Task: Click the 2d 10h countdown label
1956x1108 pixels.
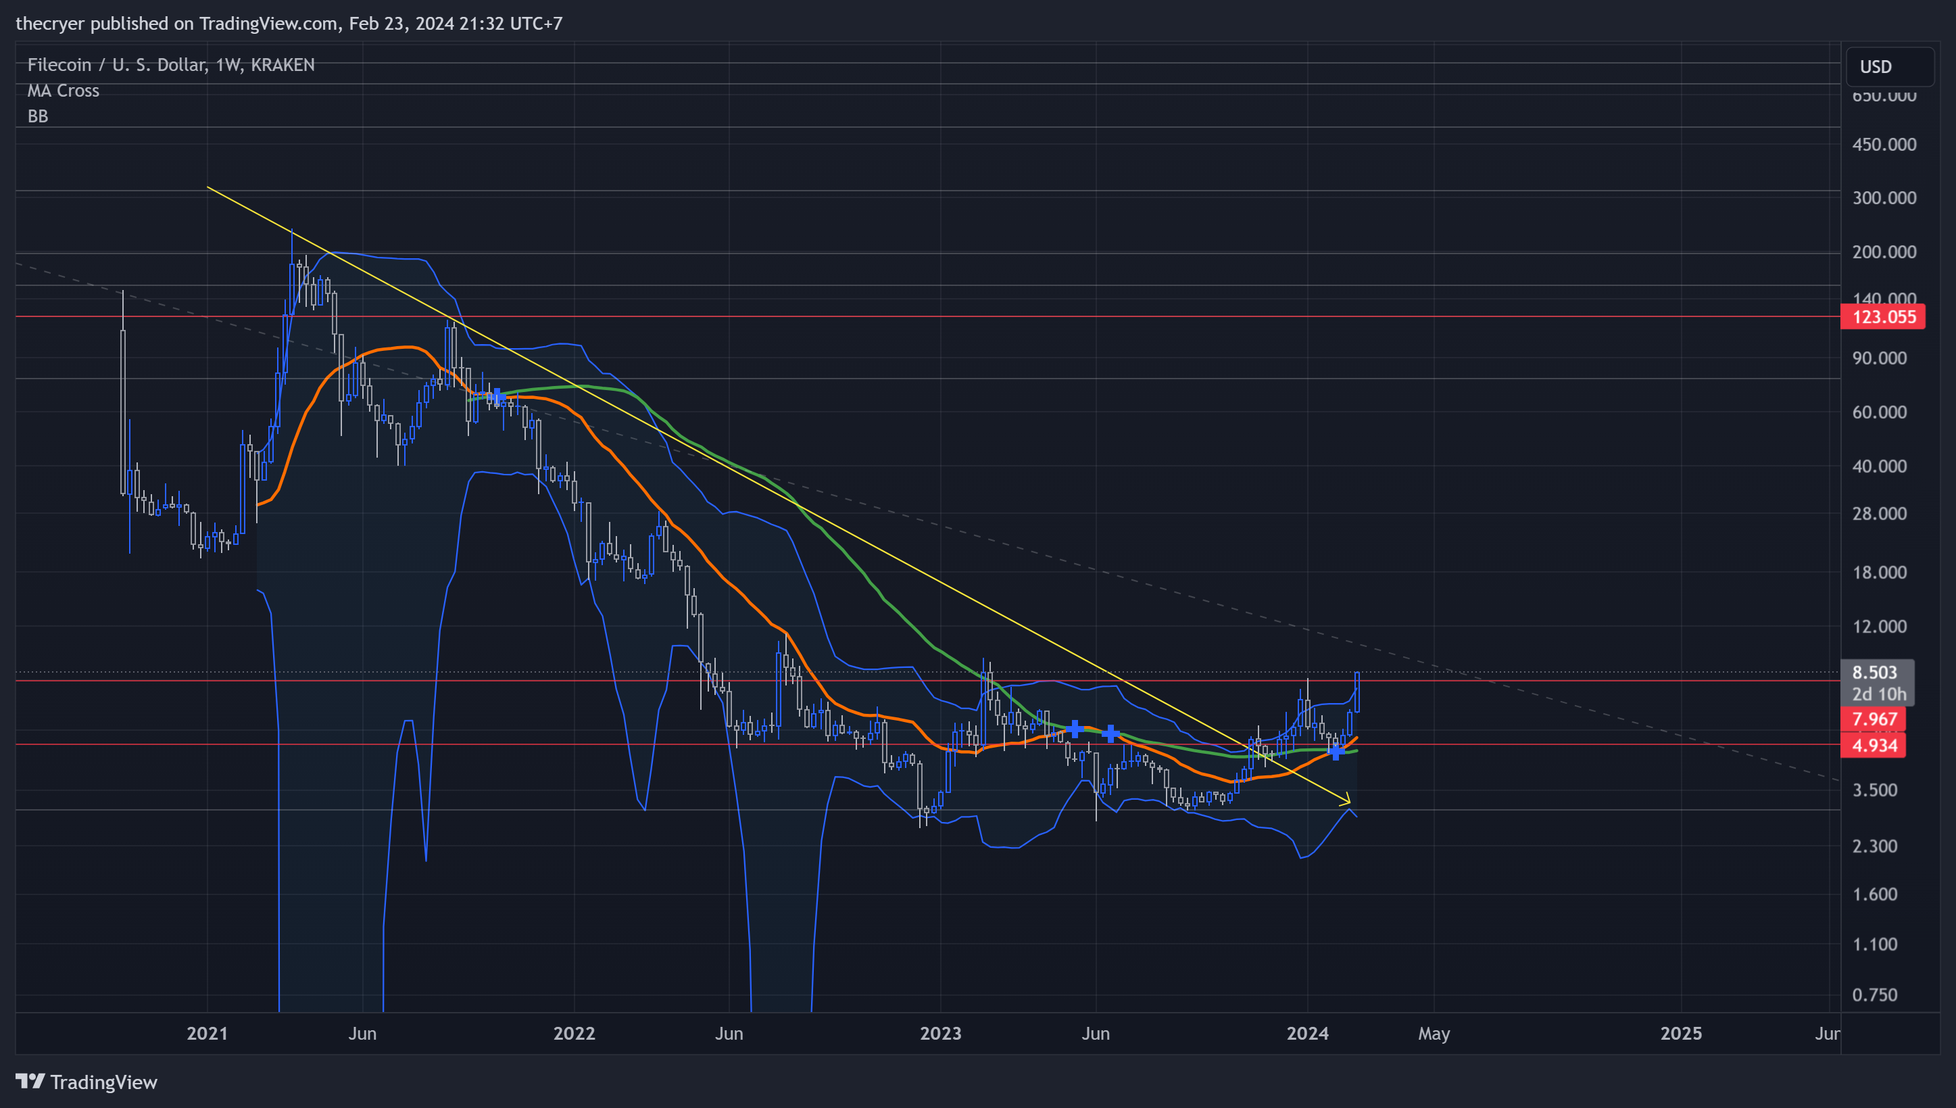Action: point(1879,694)
